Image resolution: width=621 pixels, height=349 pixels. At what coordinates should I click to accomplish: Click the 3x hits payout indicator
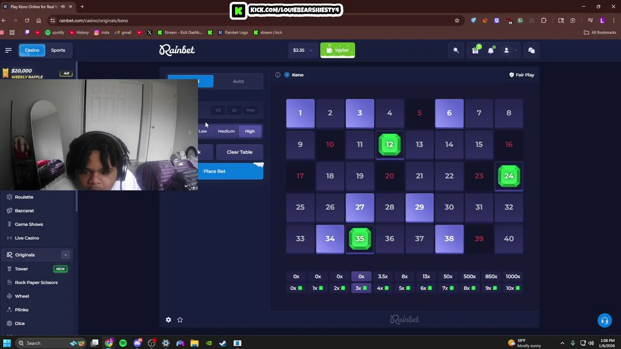pyautogui.click(x=361, y=288)
